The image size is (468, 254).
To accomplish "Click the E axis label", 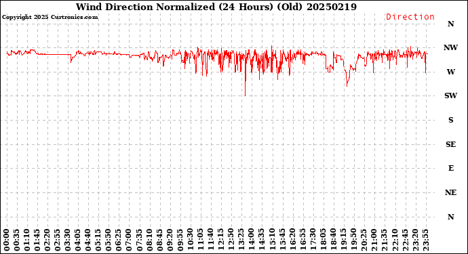I will click(x=450, y=169).
